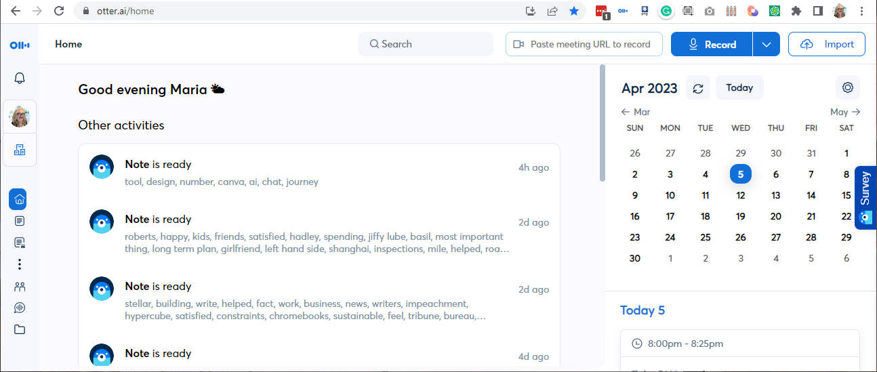877x372 pixels.
Task: Click Otter avatar of the 4h ago note
Action: click(x=102, y=167)
